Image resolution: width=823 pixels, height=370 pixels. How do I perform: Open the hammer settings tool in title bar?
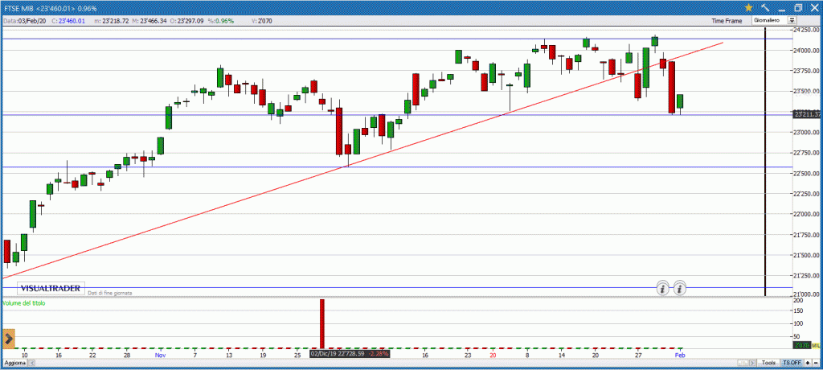pyautogui.click(x=765, y=7)
